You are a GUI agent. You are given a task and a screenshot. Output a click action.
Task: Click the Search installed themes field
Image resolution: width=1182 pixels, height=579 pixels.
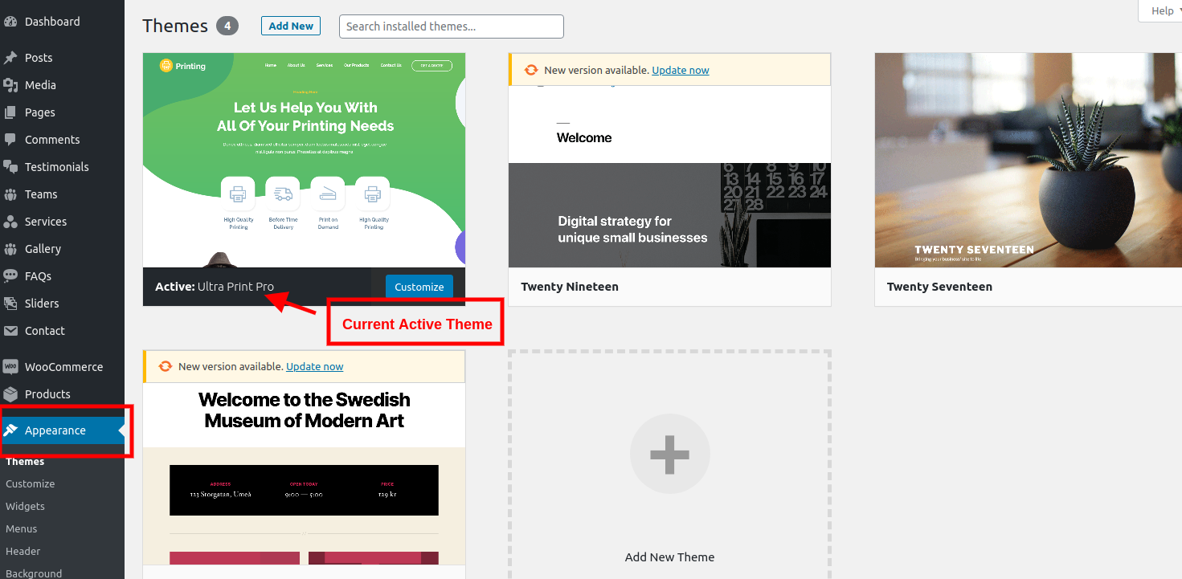(x=452, y=27)
